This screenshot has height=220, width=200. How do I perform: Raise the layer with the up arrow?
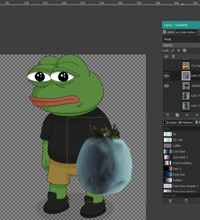pyautogui.click(x=187, y=115)
